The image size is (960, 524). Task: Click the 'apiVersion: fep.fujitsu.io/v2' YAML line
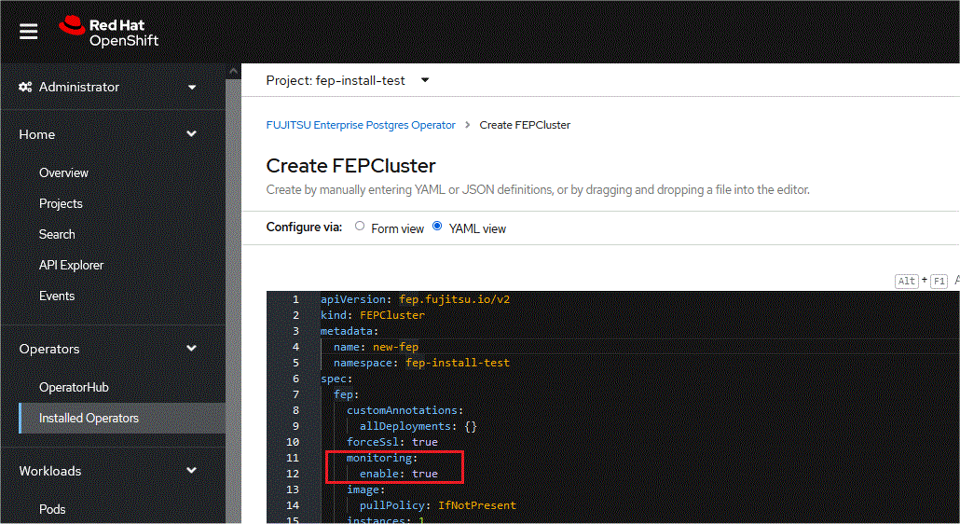(415, 299)
